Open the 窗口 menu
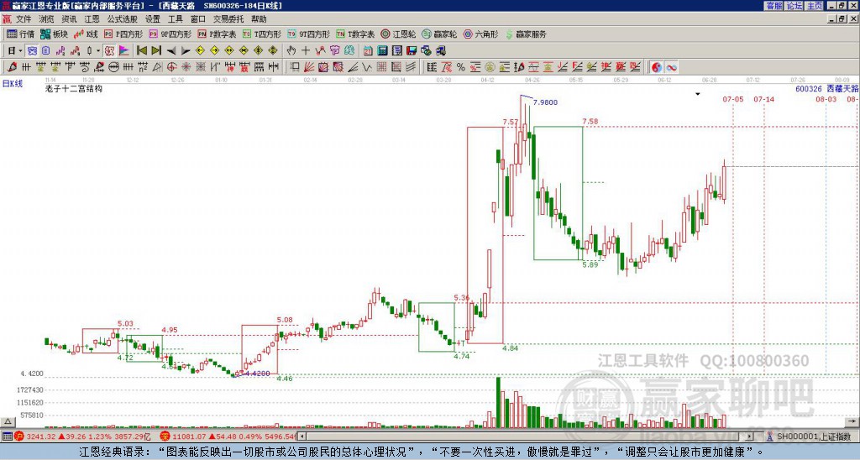This screenshot has height=460, width=860. (x=198, y=19)
